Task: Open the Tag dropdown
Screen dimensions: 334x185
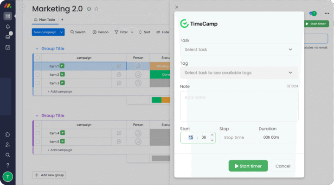Action: [239, 73]
